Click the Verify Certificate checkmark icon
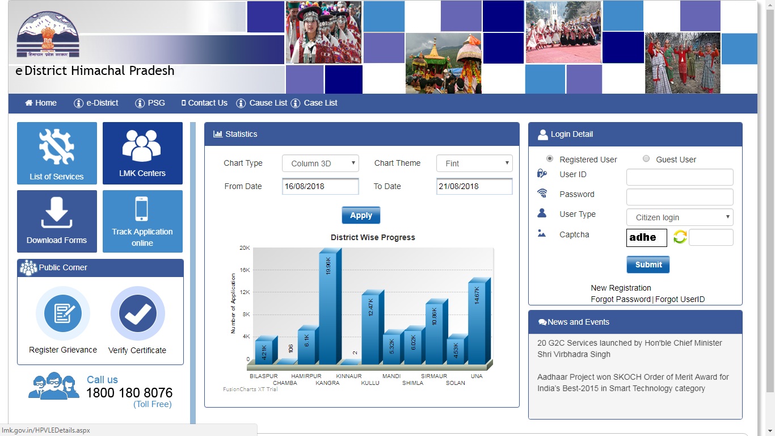Screen dimensions: 775x436 point(137,313)
